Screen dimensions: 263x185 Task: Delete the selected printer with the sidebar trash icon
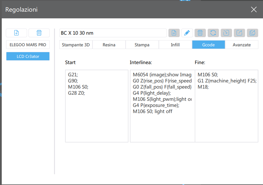[39, 33]
